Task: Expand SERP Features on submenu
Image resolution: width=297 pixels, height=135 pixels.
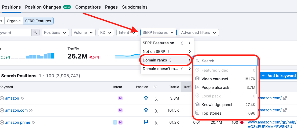Action: 167,43
